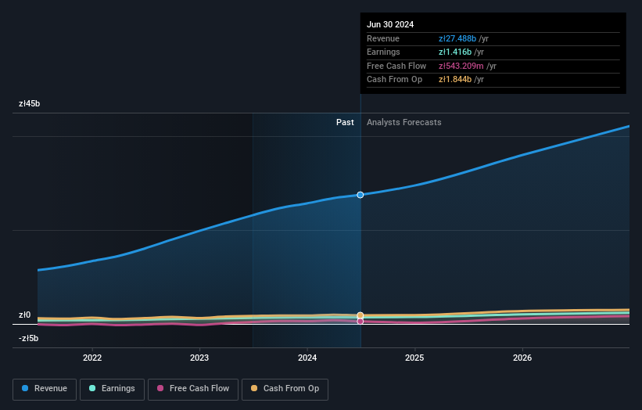Toggle the Free Cash Flow legend button
Viewport: 642px width, 410px height.
(193, 389)
